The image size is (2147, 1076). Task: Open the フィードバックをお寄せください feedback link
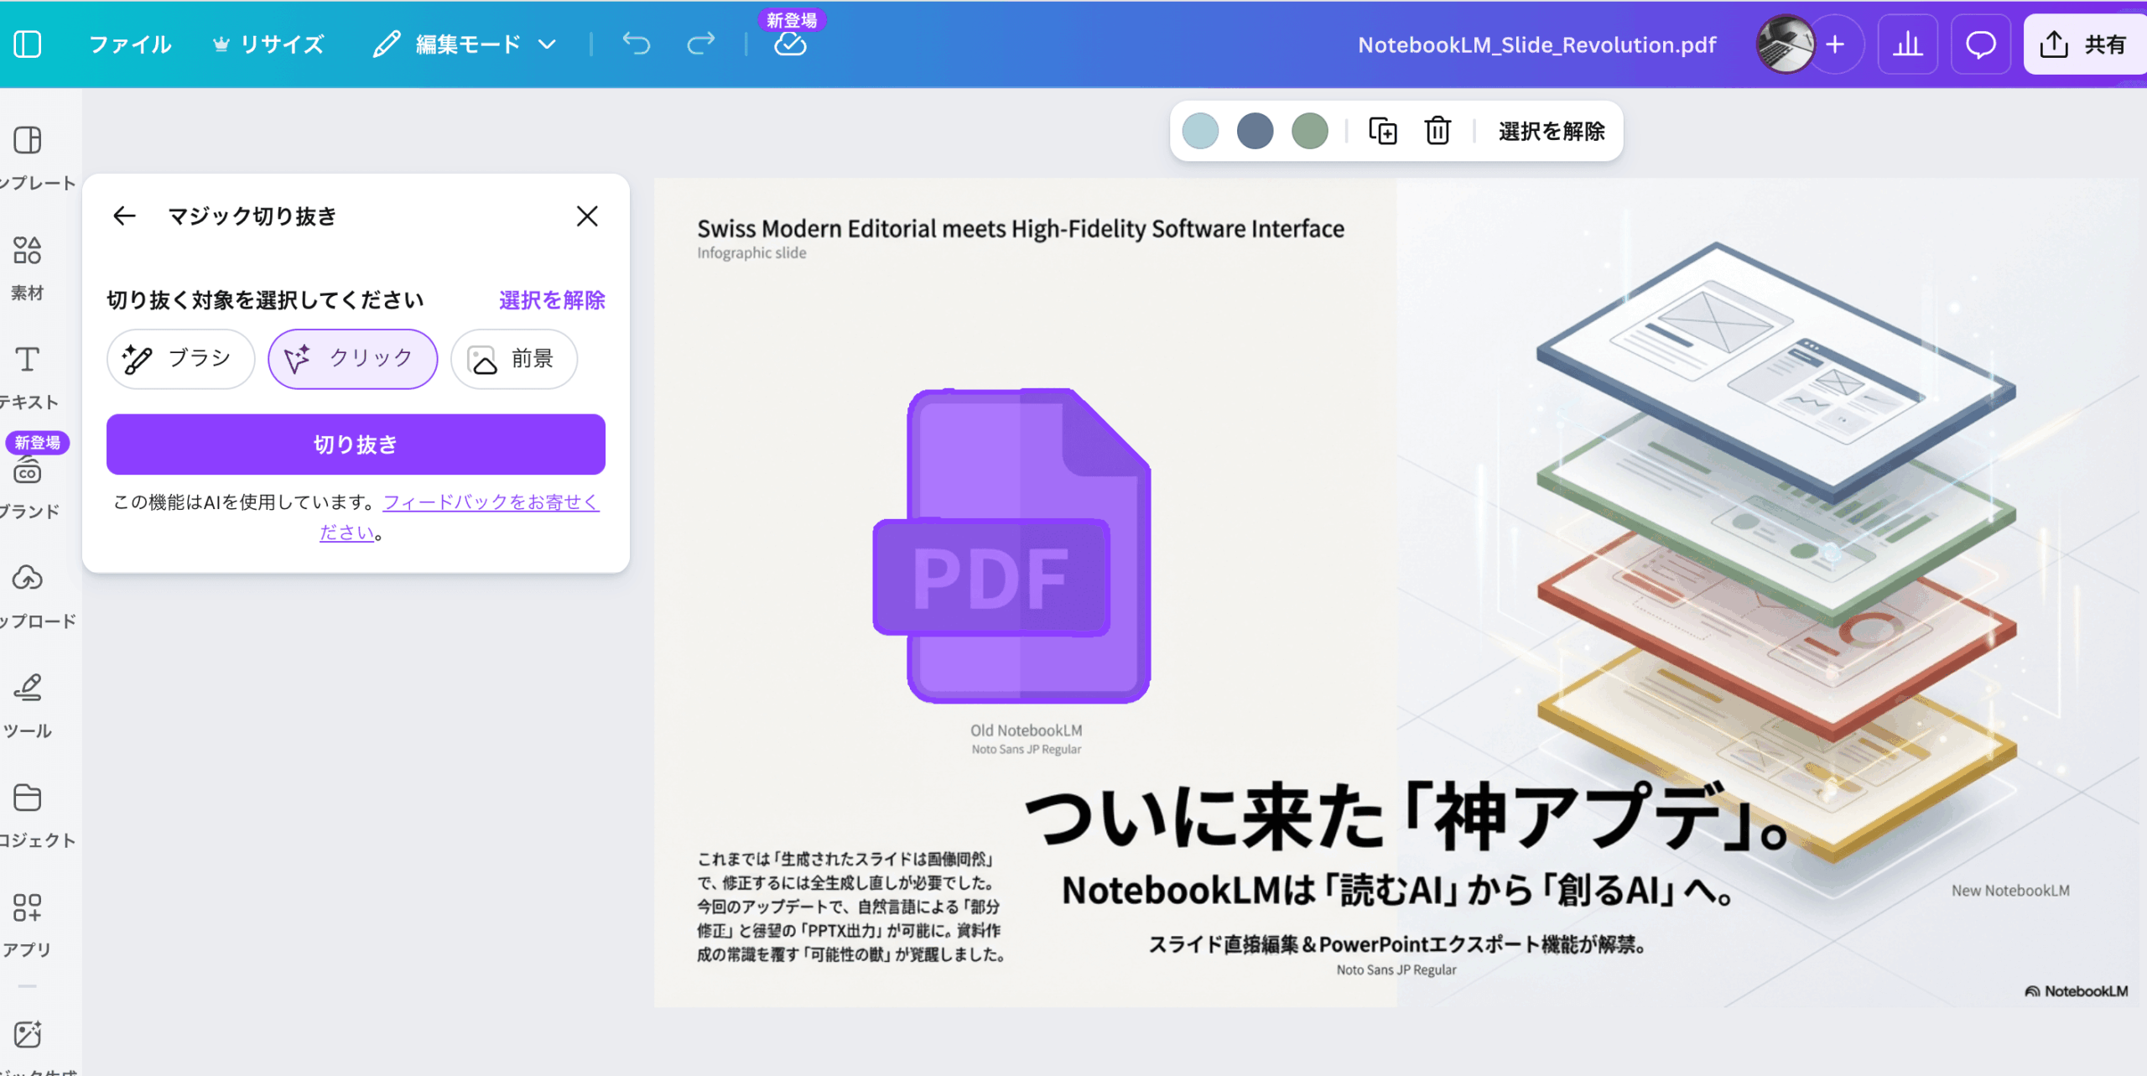point(491,502)
